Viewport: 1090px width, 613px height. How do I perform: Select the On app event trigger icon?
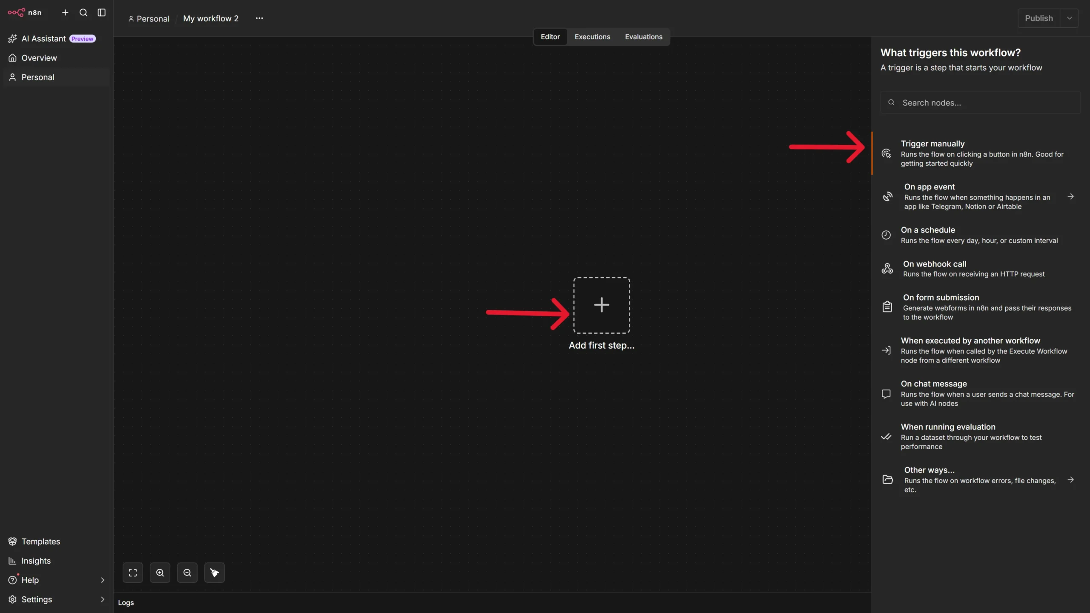887,196
